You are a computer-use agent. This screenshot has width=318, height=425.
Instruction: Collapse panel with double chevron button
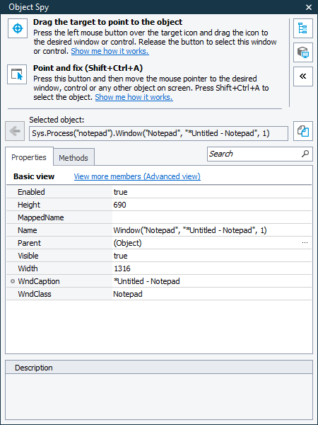point(303,76)
